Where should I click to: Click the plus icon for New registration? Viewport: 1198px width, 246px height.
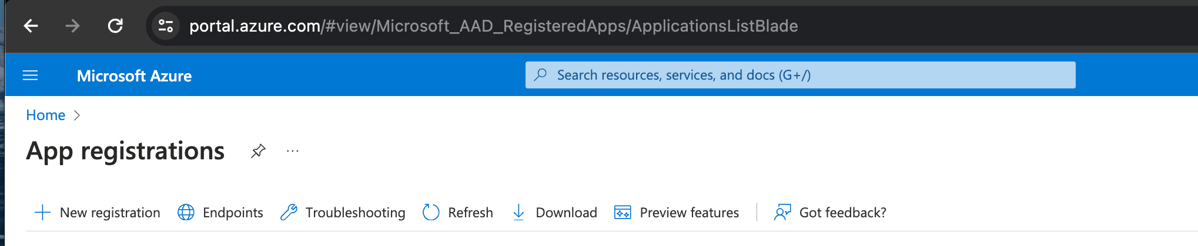point(42,213)
